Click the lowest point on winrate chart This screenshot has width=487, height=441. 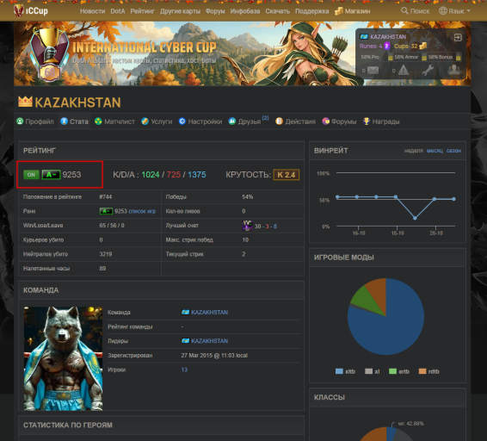pyautogui.click(x=415, y=218)
